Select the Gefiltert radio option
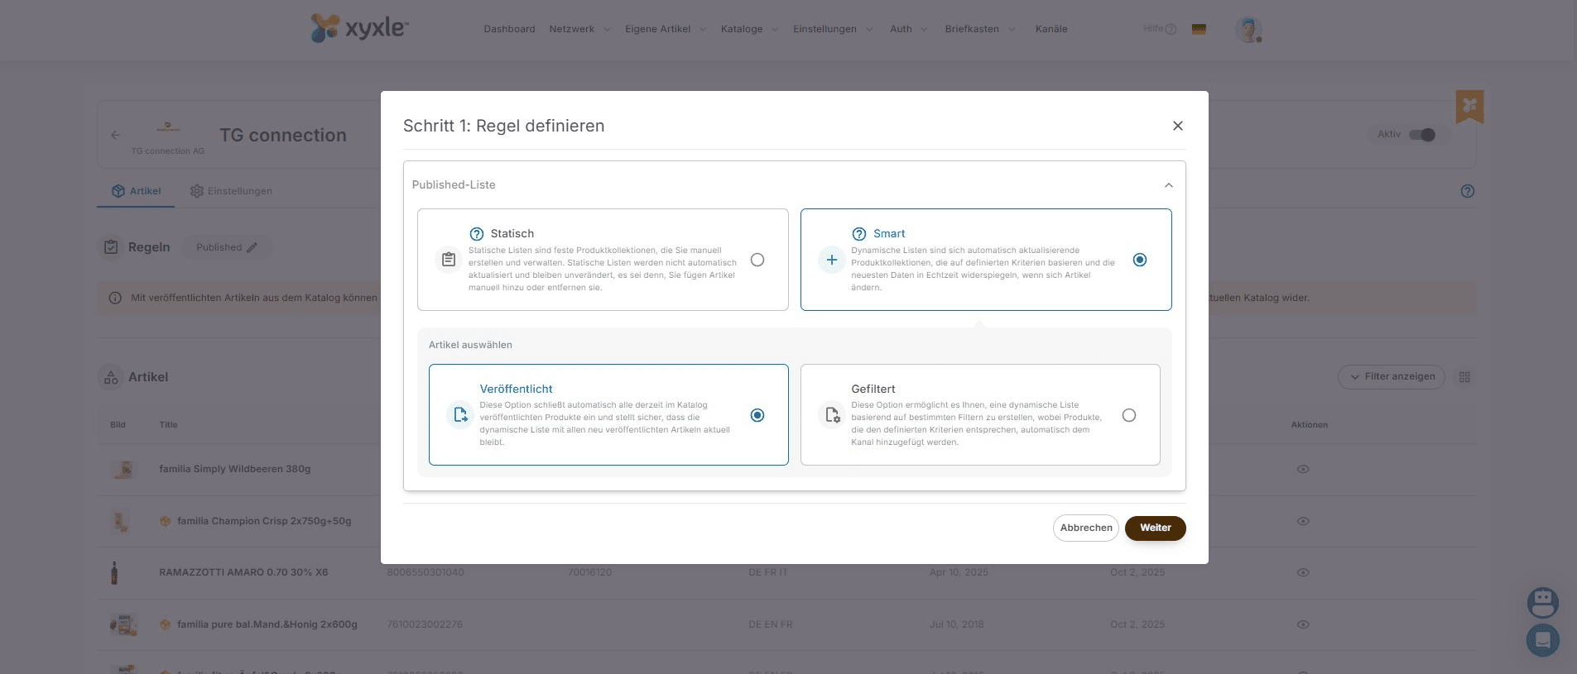The width and height of the screenshot is (1577, 674). (1128, 415)
